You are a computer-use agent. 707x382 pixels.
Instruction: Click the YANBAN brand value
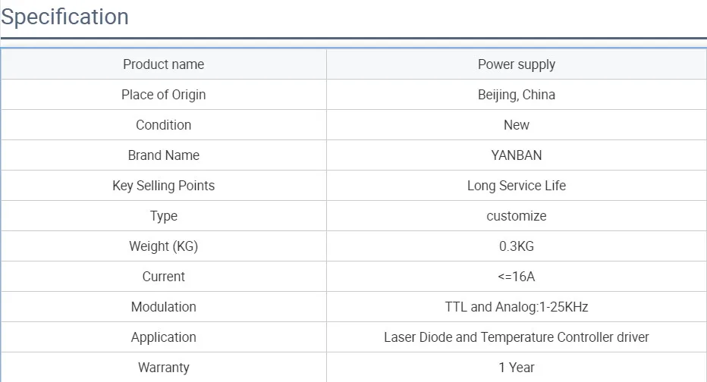(x=517, y=155)
